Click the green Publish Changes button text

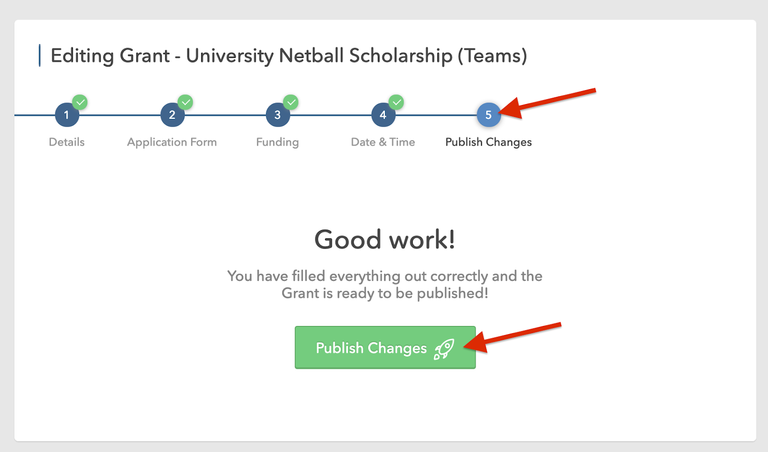[371, 348]
